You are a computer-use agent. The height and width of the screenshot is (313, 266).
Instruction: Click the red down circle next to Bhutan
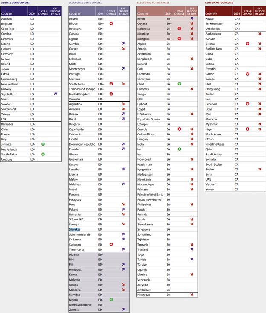[x=111, y=24]
